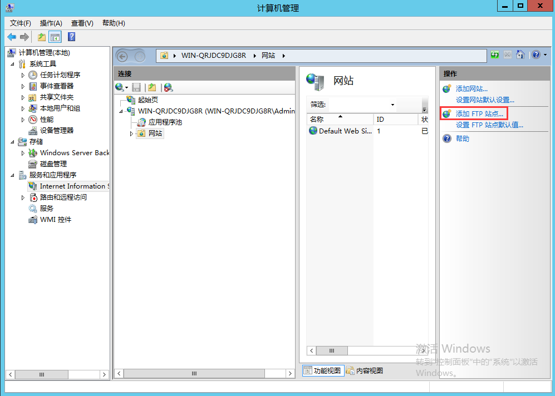The width and height of the screenshot is (555, 396).
Task: Click 设置网站默认设置... link
Action: tap(485, 100)
